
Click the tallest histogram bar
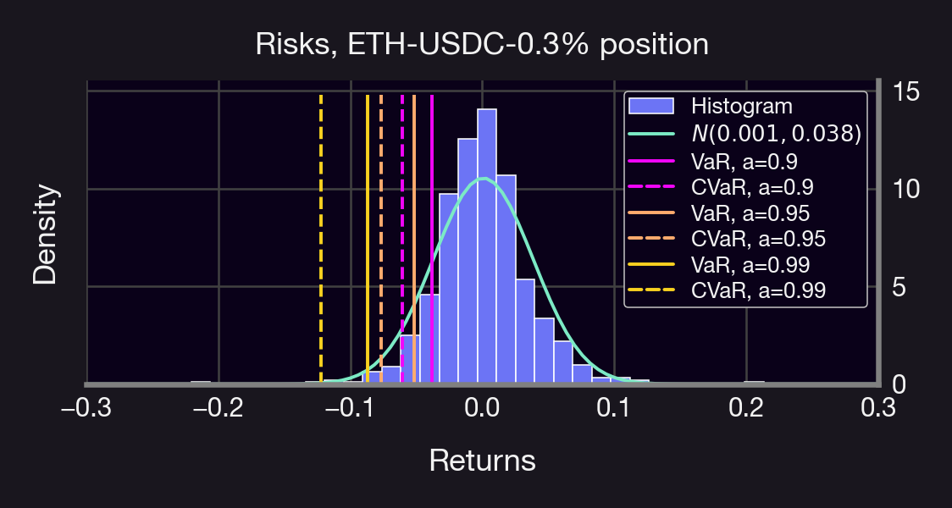click(x=487, y=254)
